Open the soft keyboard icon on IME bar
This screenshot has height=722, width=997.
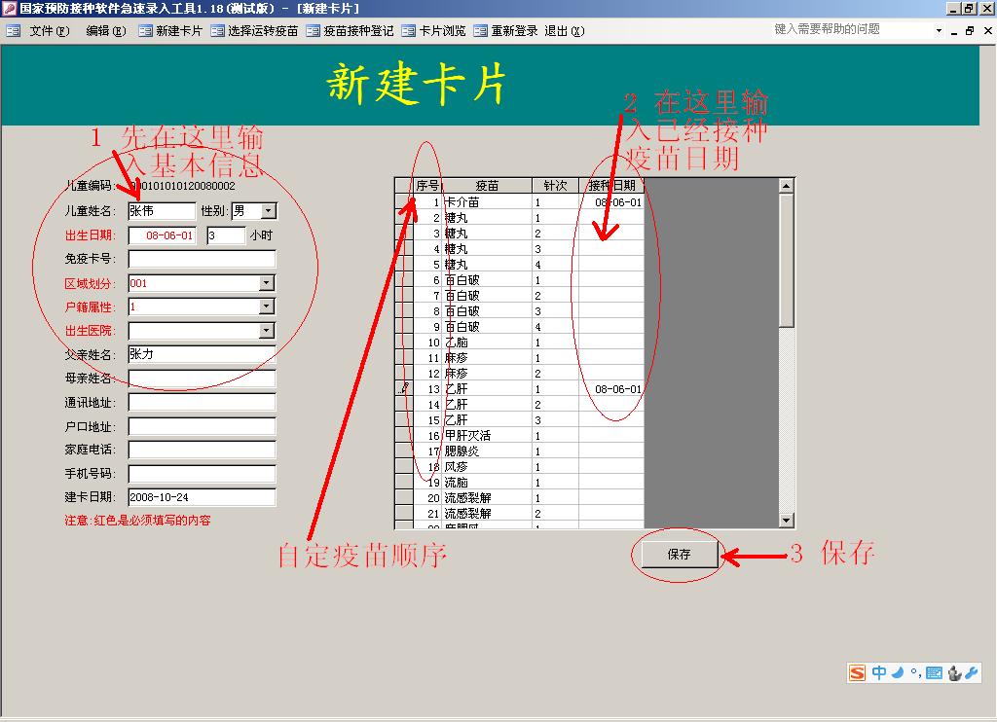pyautogui.click(x=934, y=672)
